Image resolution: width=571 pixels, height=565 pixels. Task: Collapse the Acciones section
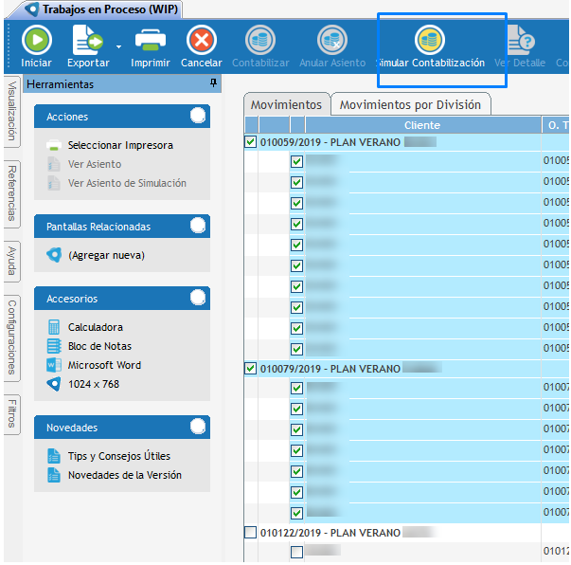tap(197, 117)
